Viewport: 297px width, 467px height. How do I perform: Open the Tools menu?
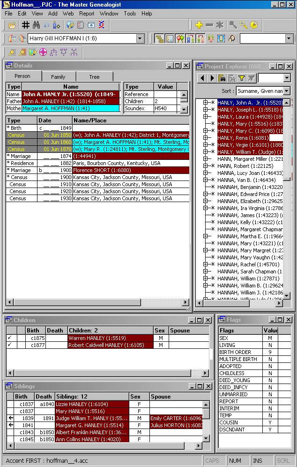(130, 14)
